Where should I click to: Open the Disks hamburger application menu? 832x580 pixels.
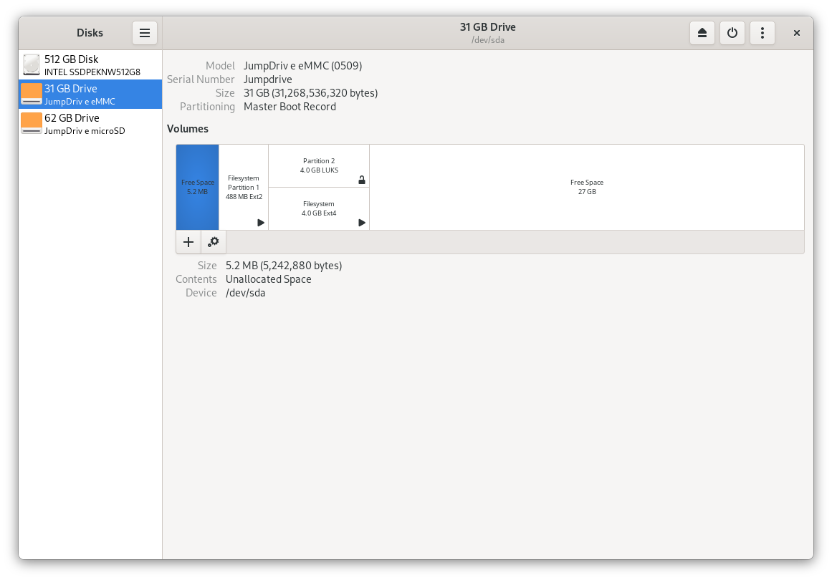[144, 33]
